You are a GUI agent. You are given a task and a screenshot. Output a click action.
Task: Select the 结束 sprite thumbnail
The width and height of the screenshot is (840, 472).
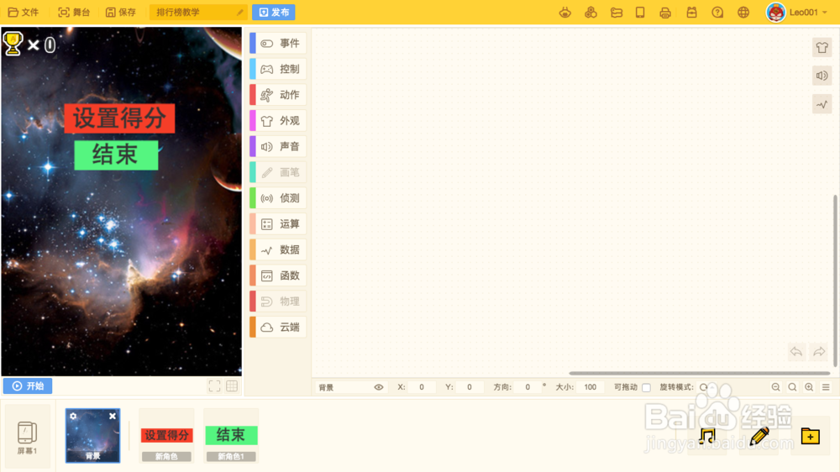click(x=231, y=436)
